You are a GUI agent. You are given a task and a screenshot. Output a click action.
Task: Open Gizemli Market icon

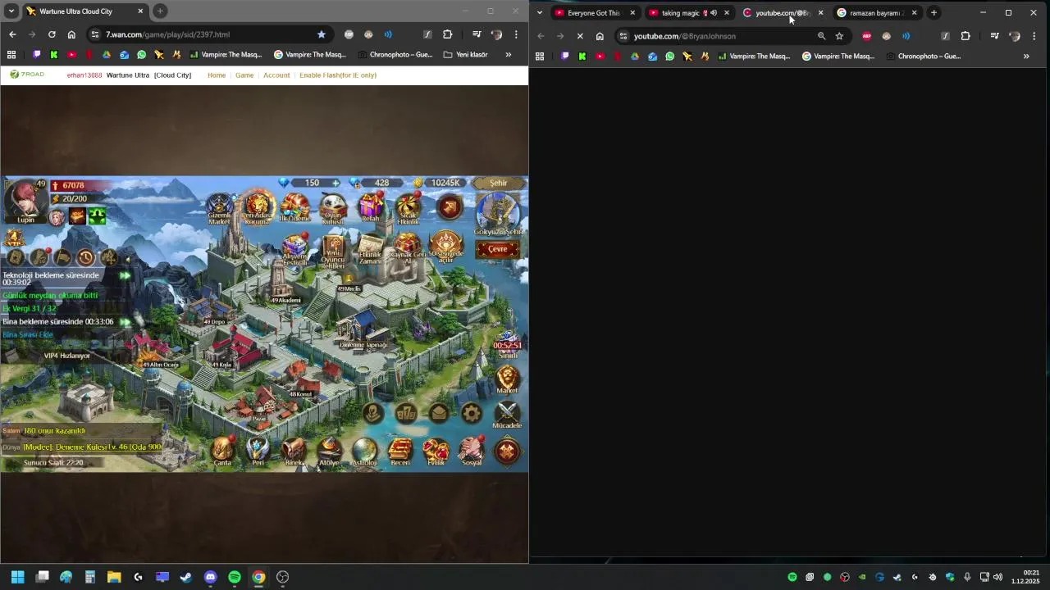tap(219, 208)
